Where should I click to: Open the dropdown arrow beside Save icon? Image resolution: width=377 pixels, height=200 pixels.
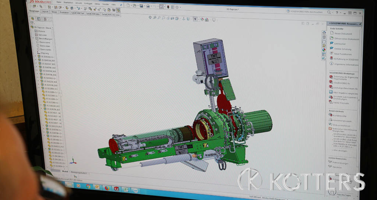144,6
